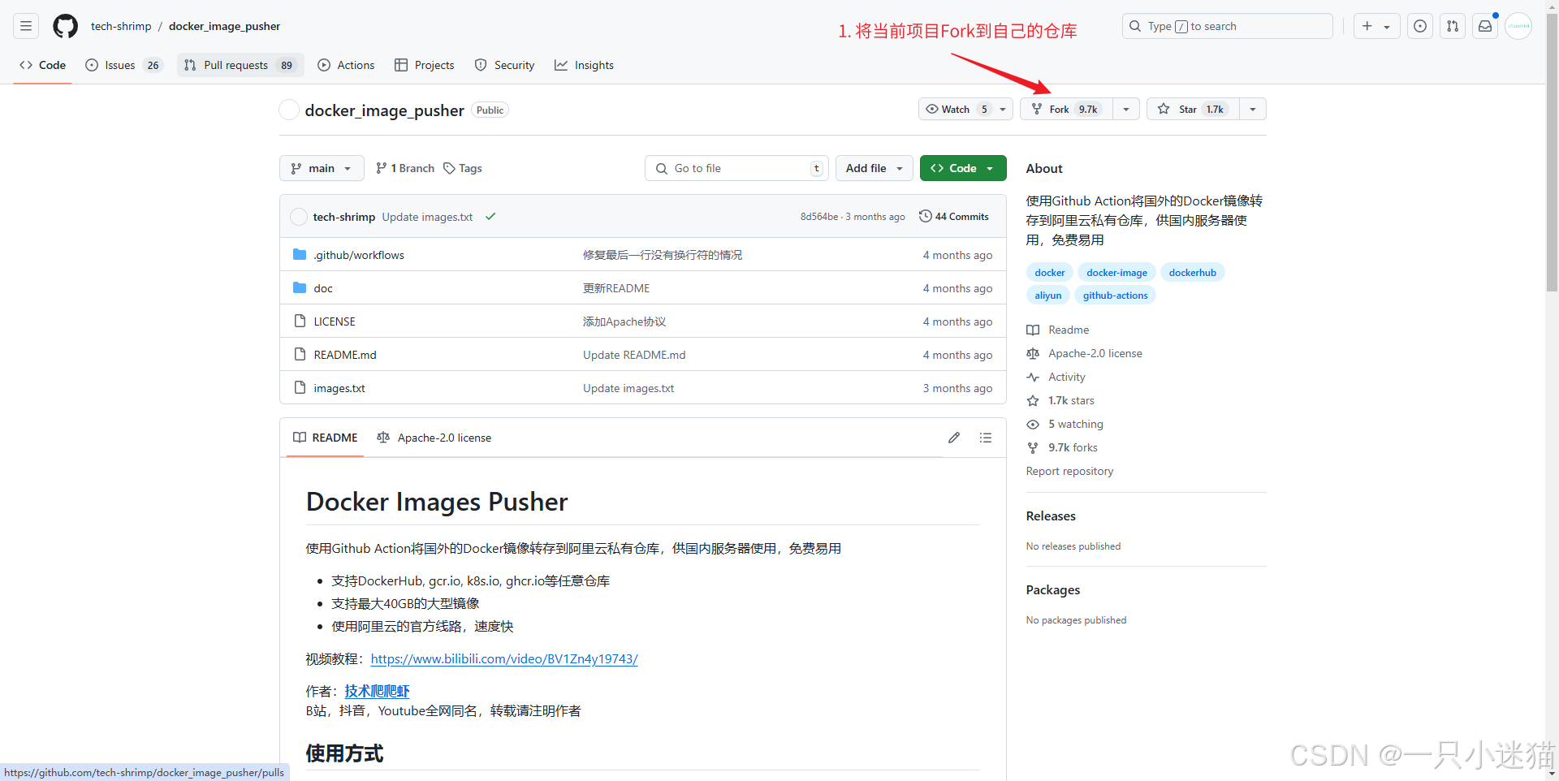Switch to the Security tab
Screen dimensions: 1559x781
[x=504, y=65]
